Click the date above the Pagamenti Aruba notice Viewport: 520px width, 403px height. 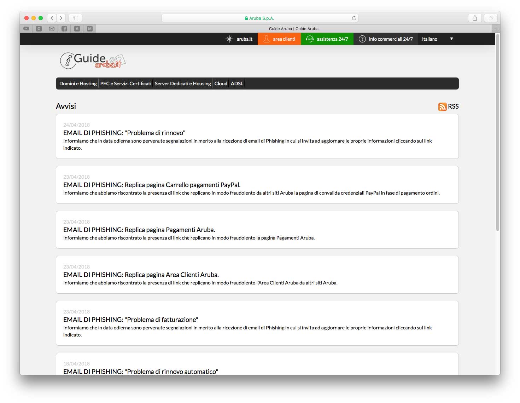(76, 222)
